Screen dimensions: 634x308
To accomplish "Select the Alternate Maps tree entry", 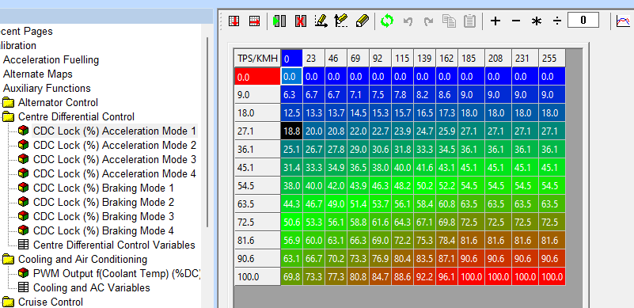I will click(38, 74).
